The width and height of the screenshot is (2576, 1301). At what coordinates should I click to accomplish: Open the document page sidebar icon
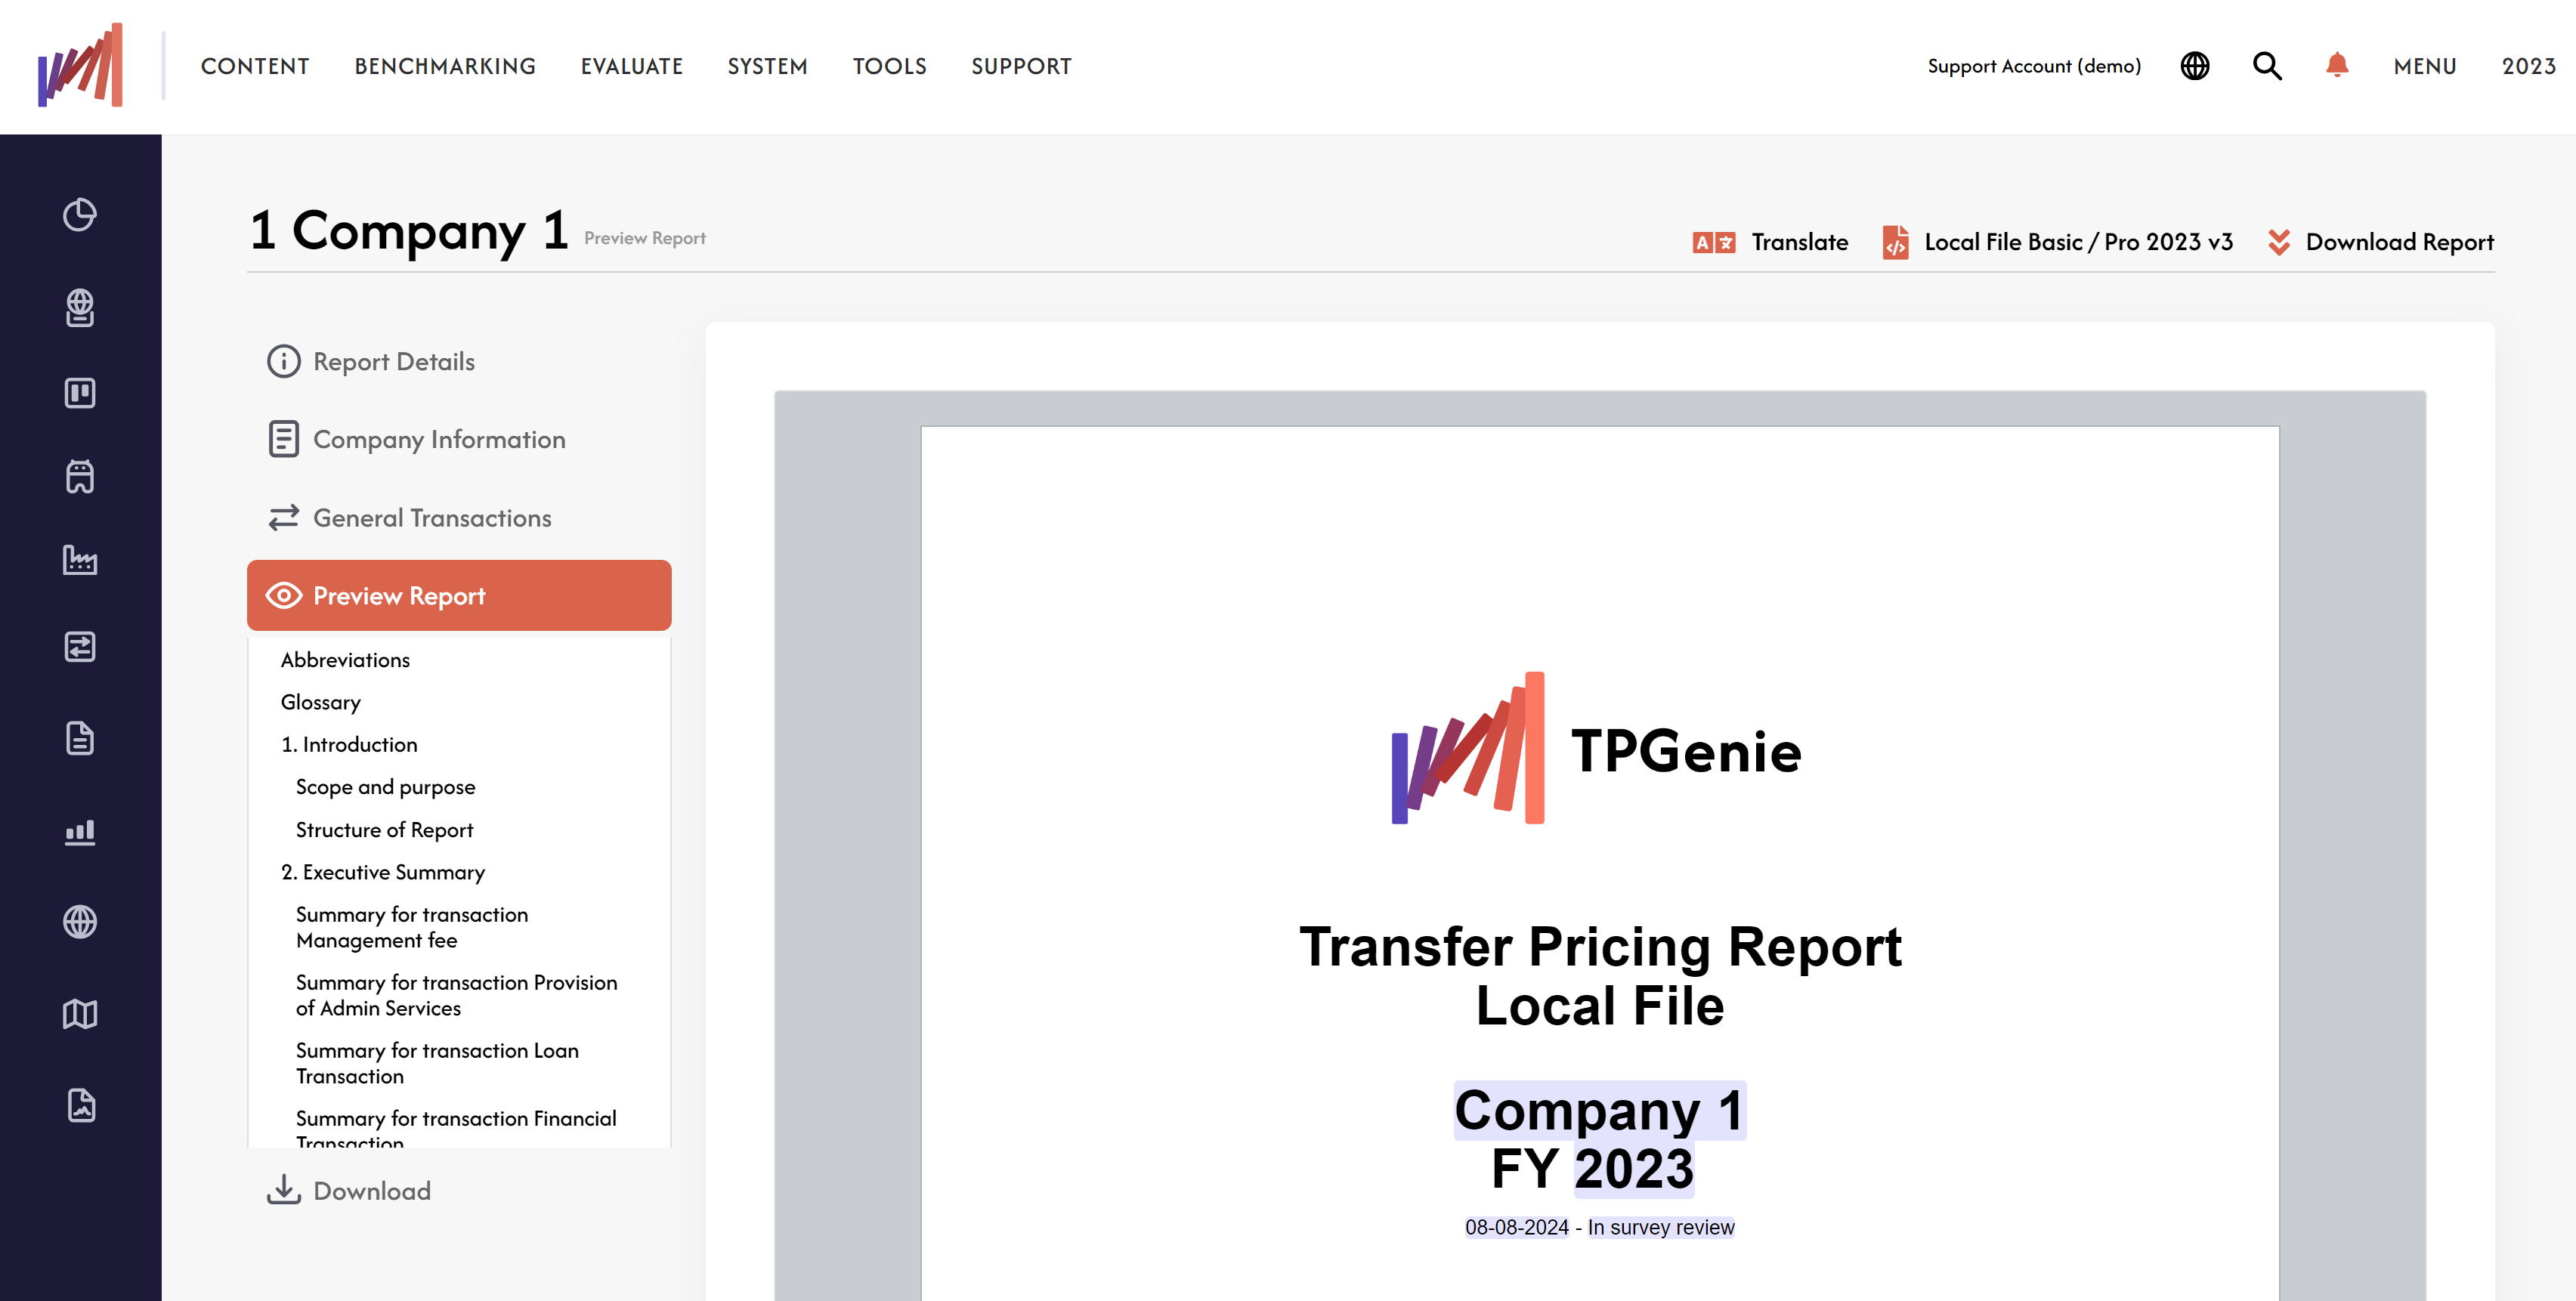80,738
